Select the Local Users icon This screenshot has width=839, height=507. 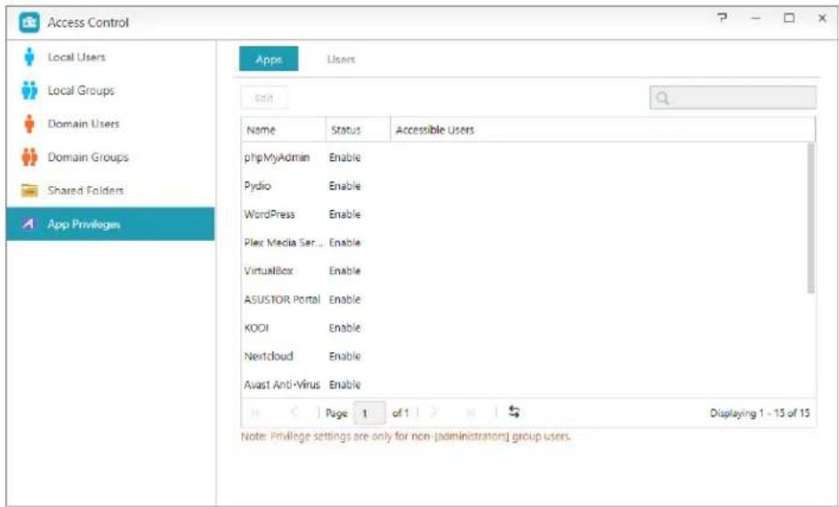click(x=29, y=57)
